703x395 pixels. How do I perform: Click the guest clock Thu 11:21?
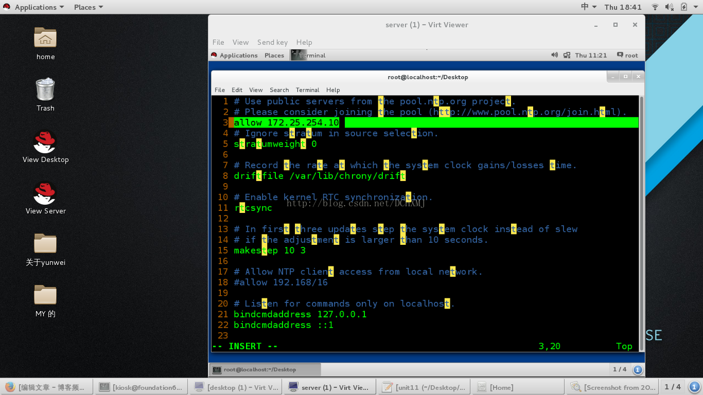(591, 55)
